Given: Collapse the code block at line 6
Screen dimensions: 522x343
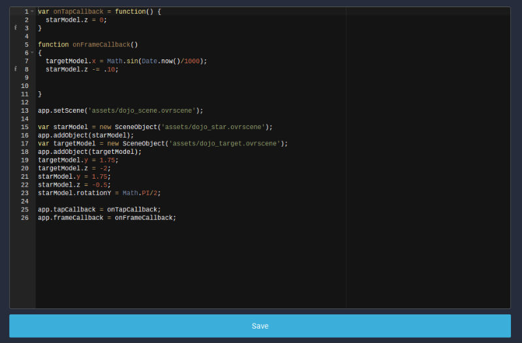Looking at the screenshot, I should coord(32,53).
